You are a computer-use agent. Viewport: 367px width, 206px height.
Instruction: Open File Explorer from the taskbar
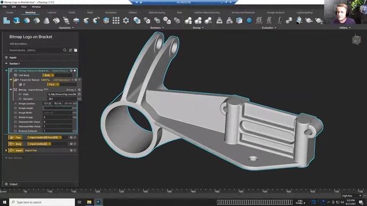click(x=89, y=202)
